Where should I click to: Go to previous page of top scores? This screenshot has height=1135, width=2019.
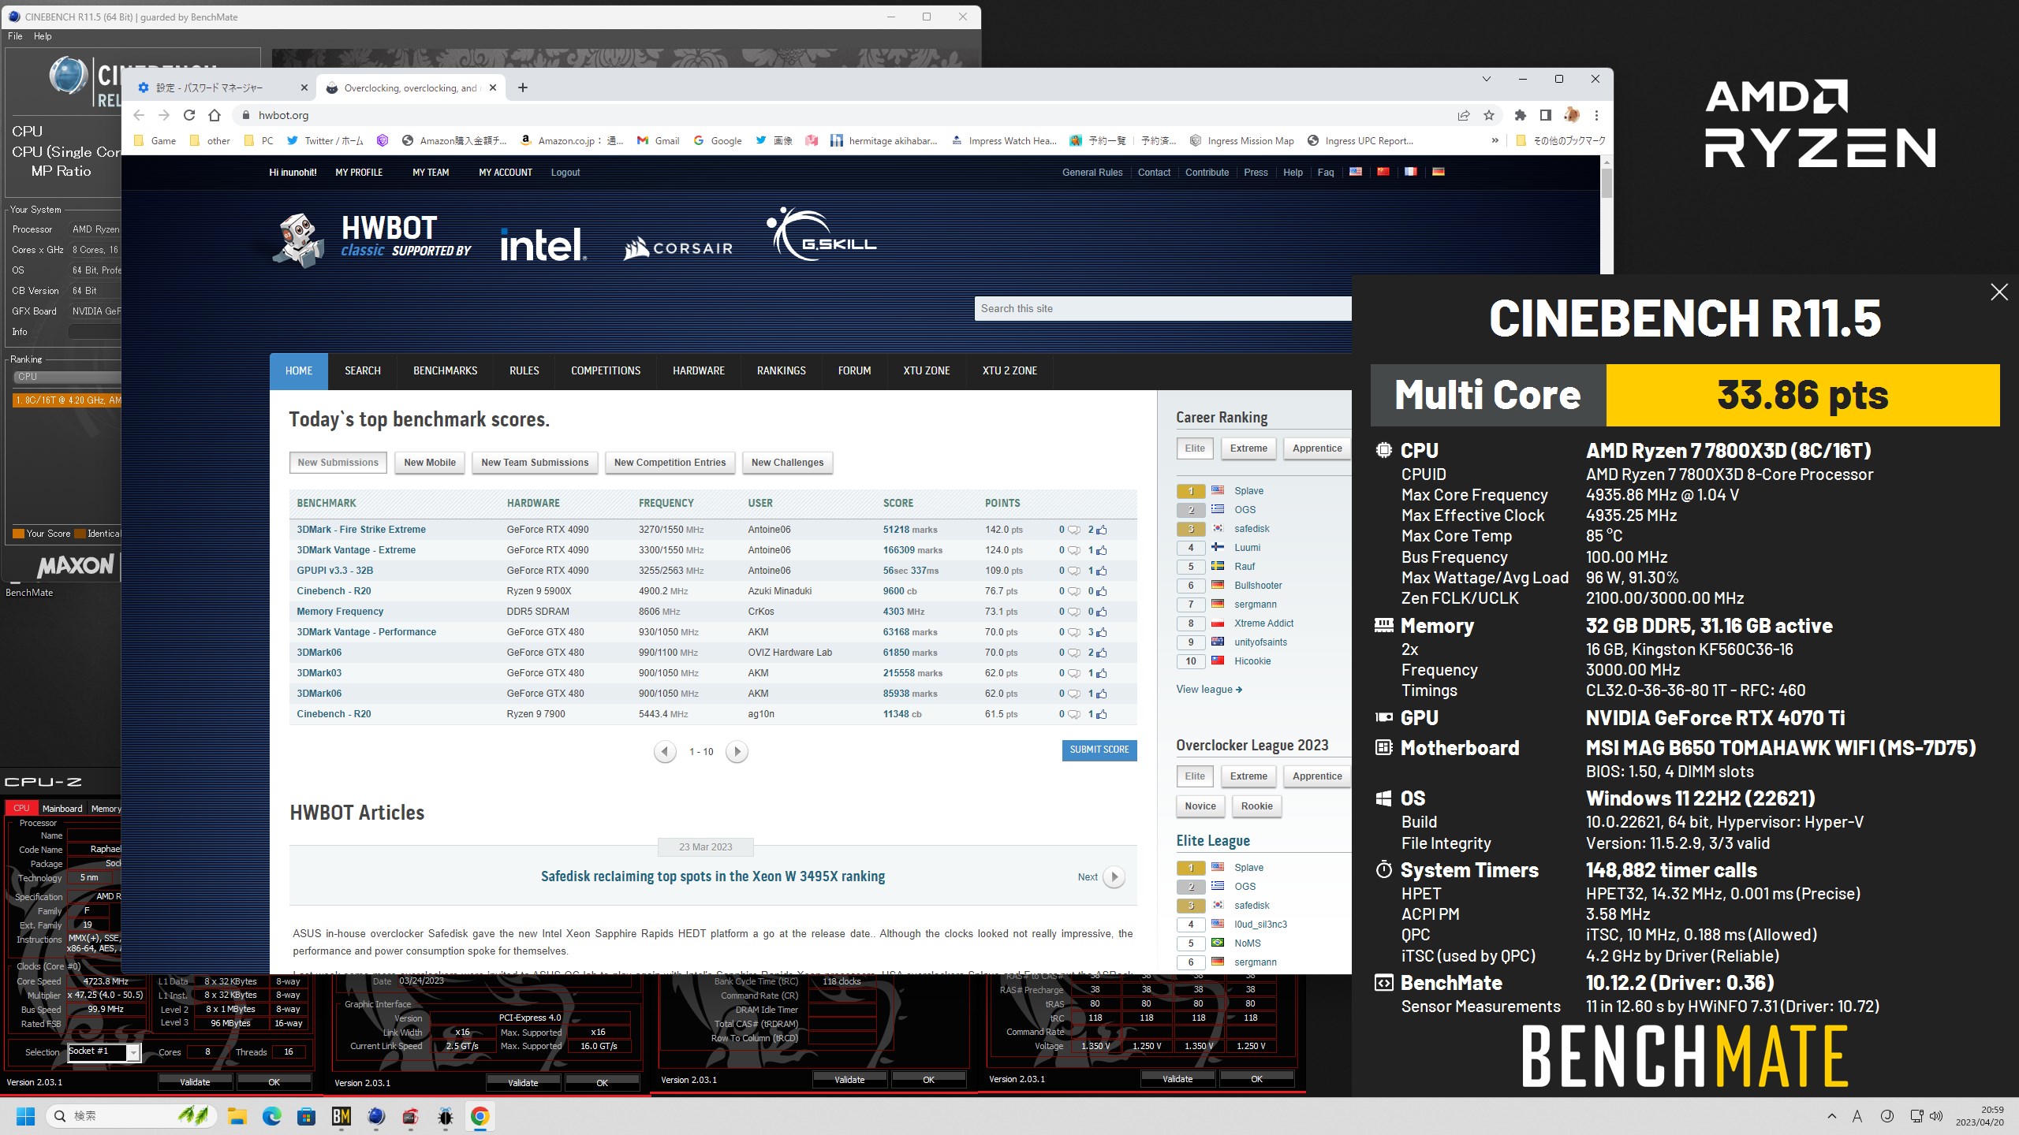665,751
